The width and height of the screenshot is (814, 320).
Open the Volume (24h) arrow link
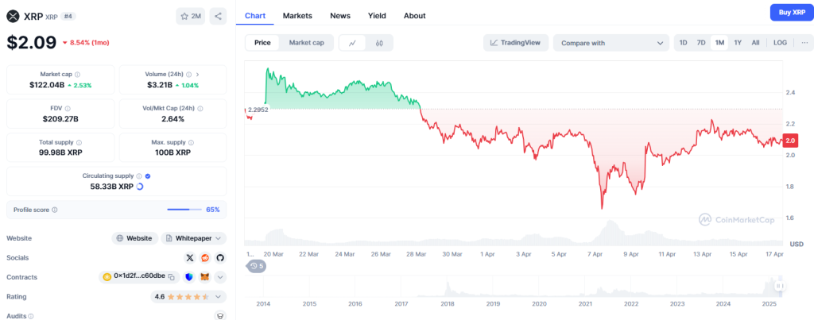(198, 75)
